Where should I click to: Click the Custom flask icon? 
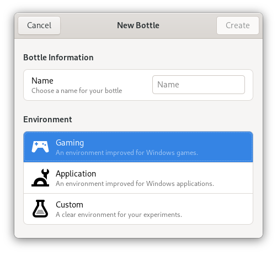coord(40,209)
